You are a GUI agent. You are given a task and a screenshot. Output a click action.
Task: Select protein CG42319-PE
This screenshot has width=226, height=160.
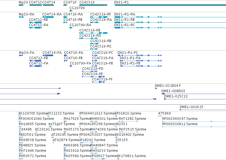click(x=92, y=74)
